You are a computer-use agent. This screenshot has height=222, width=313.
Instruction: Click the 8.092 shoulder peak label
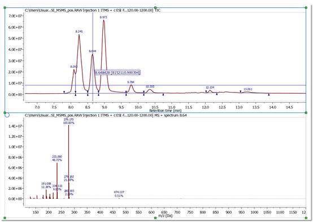coord(74,67)
